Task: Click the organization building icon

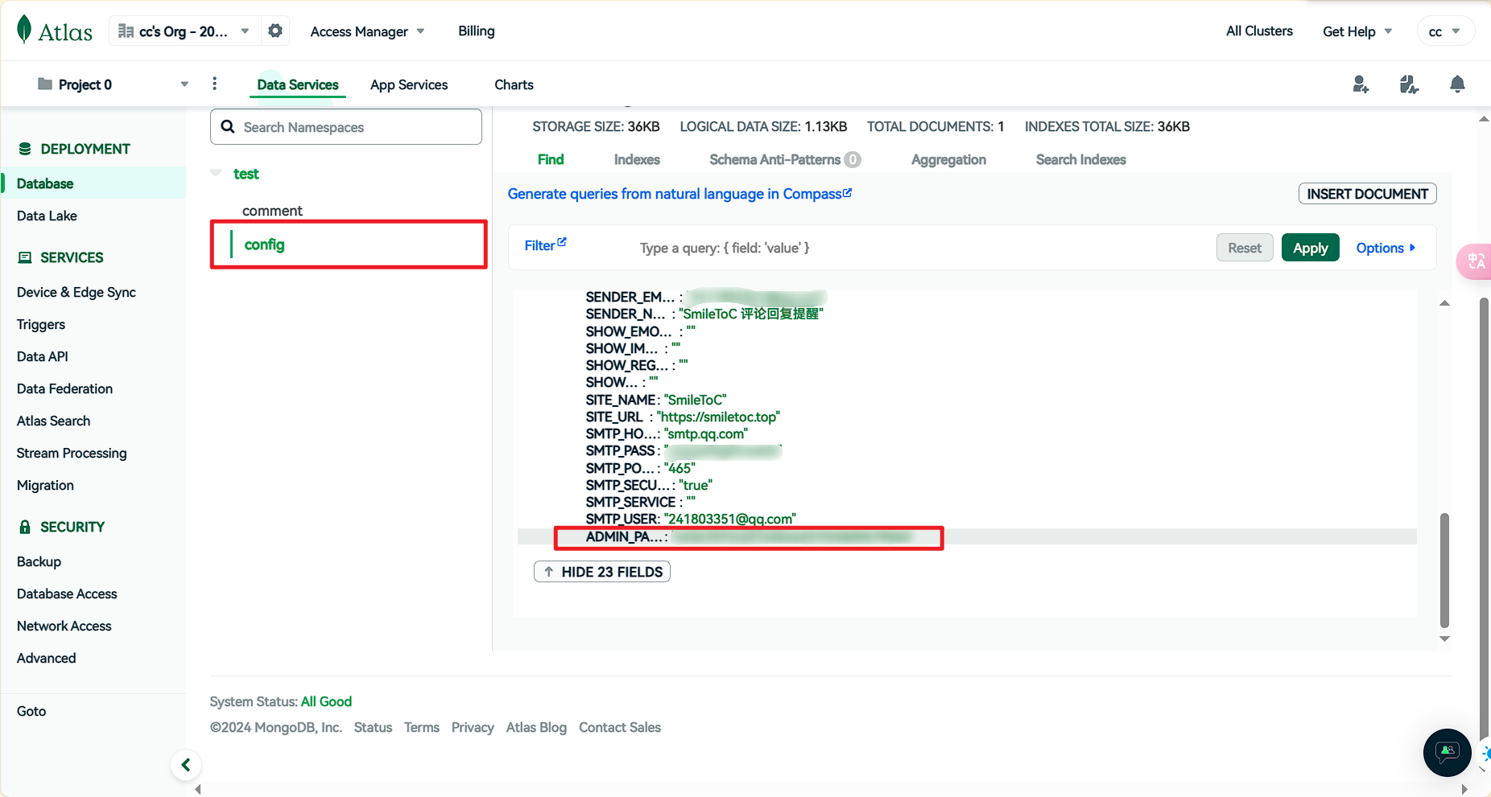Action: [x=126, y=31]
